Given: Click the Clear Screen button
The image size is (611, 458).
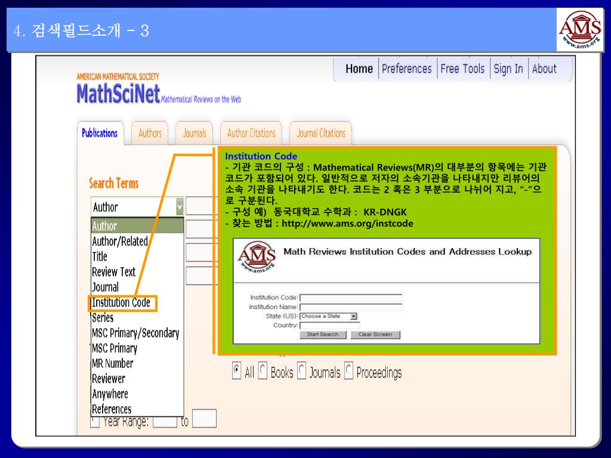Looking at the screenshot, I should [x=375, y=335].
